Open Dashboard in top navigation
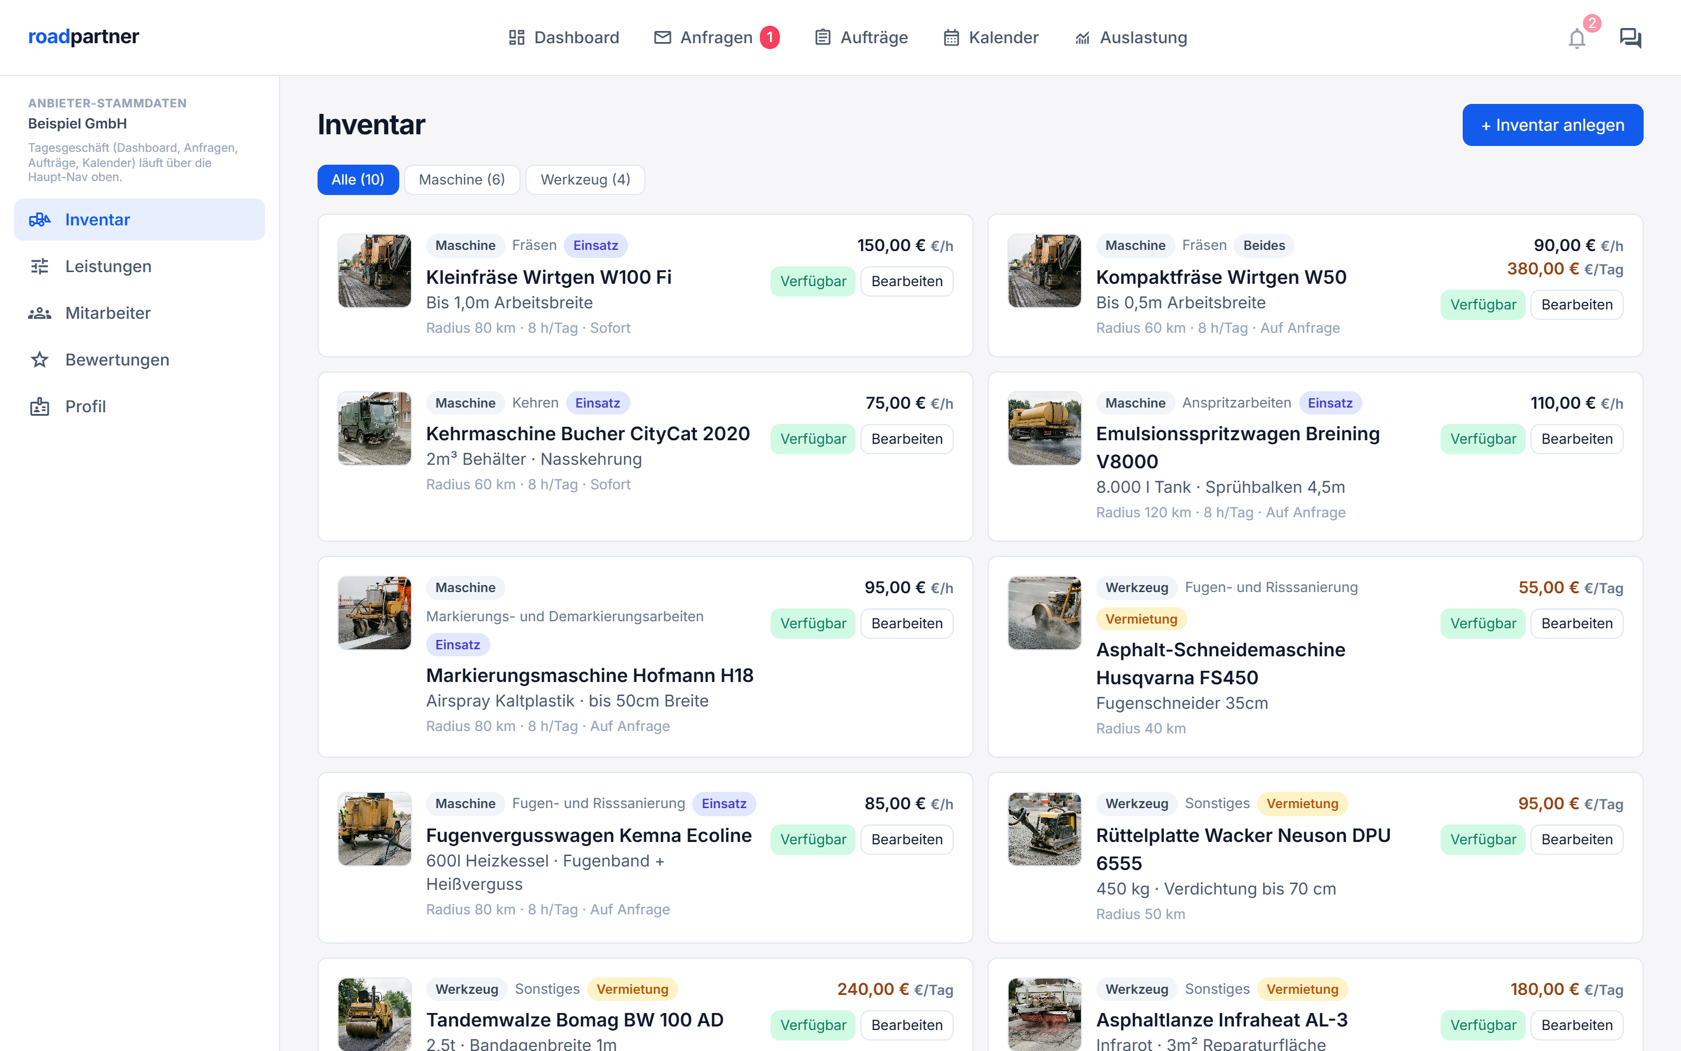This screenshot has height=1051, width=1681. pos(563,37)
